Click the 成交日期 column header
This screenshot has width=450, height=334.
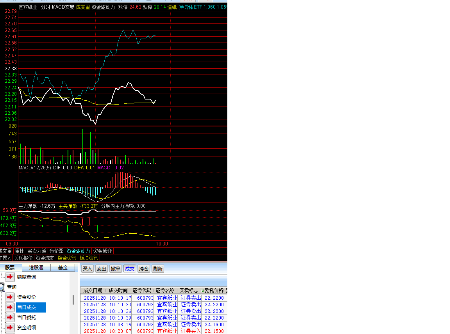coord(93,291)
